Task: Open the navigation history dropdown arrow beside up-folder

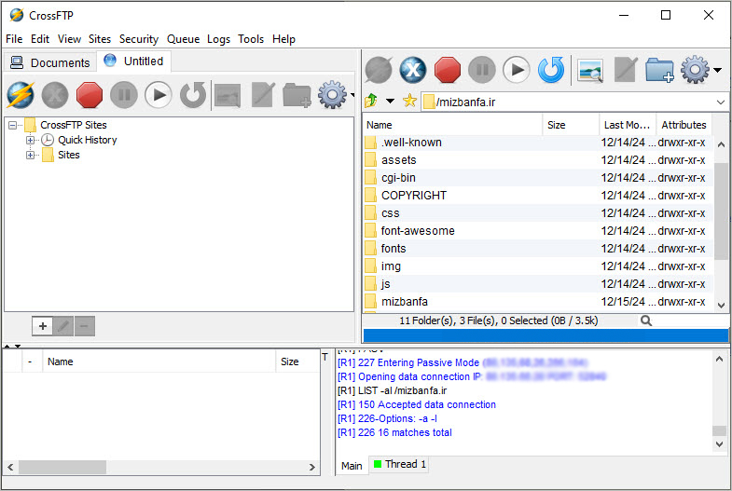Action: 390,101
